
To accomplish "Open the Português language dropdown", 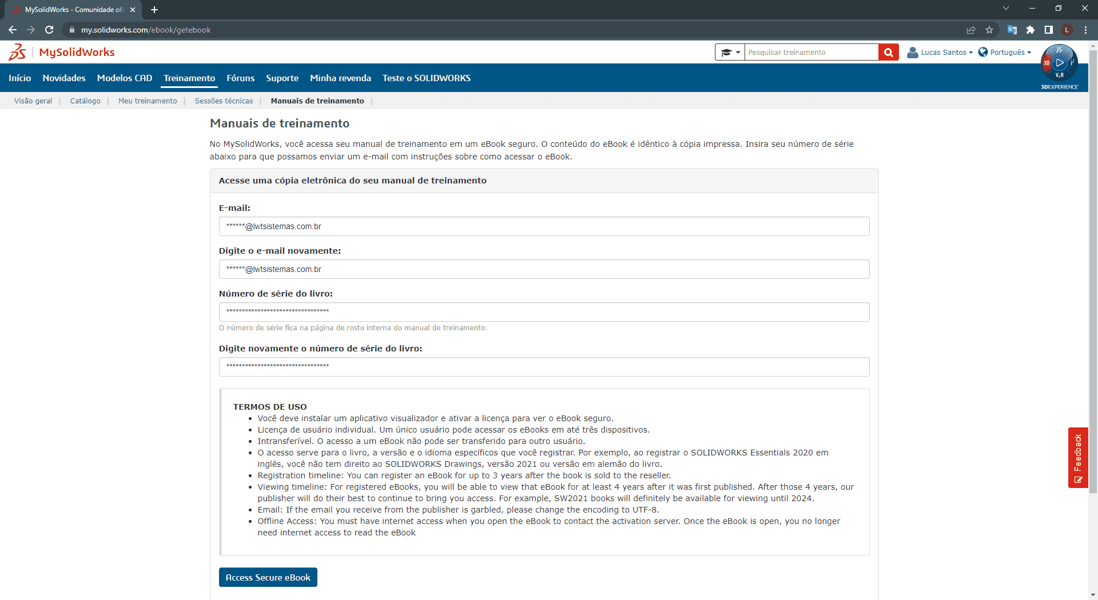I will [x=1005, y=52].
